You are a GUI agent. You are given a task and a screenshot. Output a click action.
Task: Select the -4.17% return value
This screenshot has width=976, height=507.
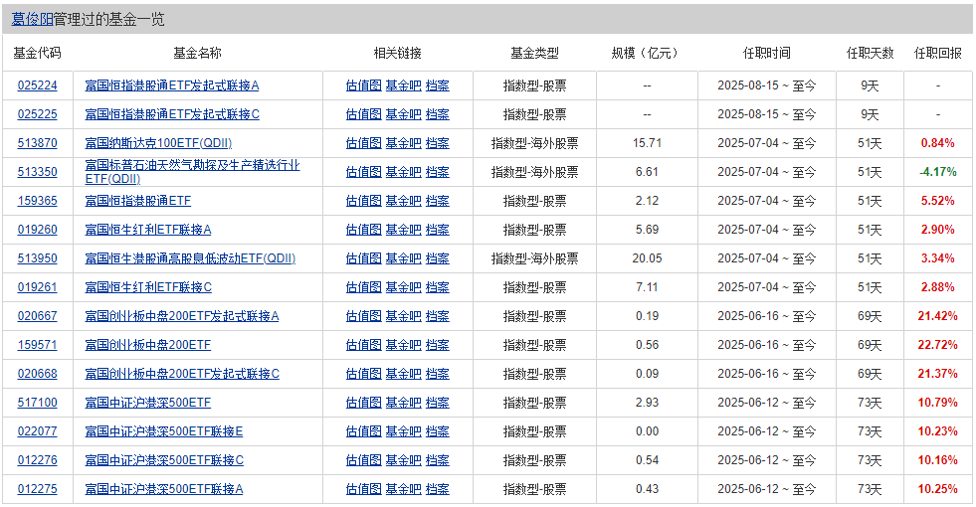[937, 172]
